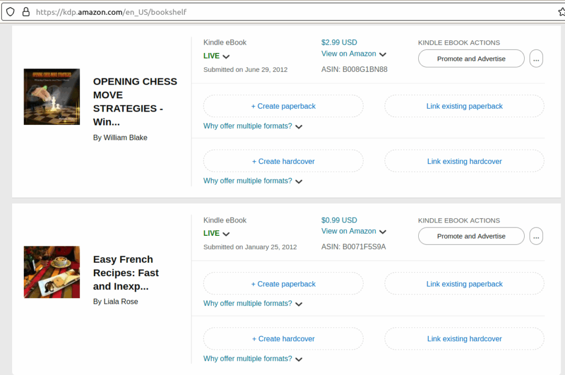Link existing hardcover for chess book
Viewport: 565px width, 375px height.
(x=464, y=161)
